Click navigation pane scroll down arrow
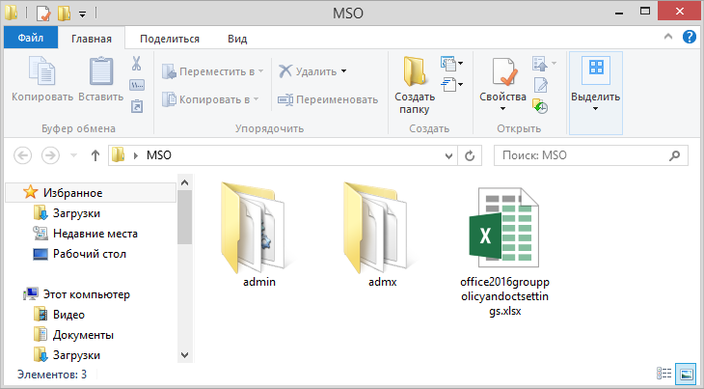The height and width of the screenshot is (389, 704). 184,355
